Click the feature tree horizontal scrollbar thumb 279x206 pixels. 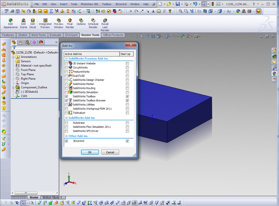[26, 193]
